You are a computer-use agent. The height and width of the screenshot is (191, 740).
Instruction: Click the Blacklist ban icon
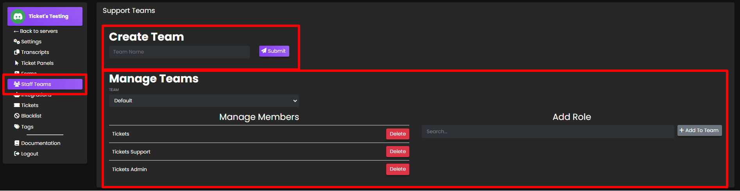17,116
